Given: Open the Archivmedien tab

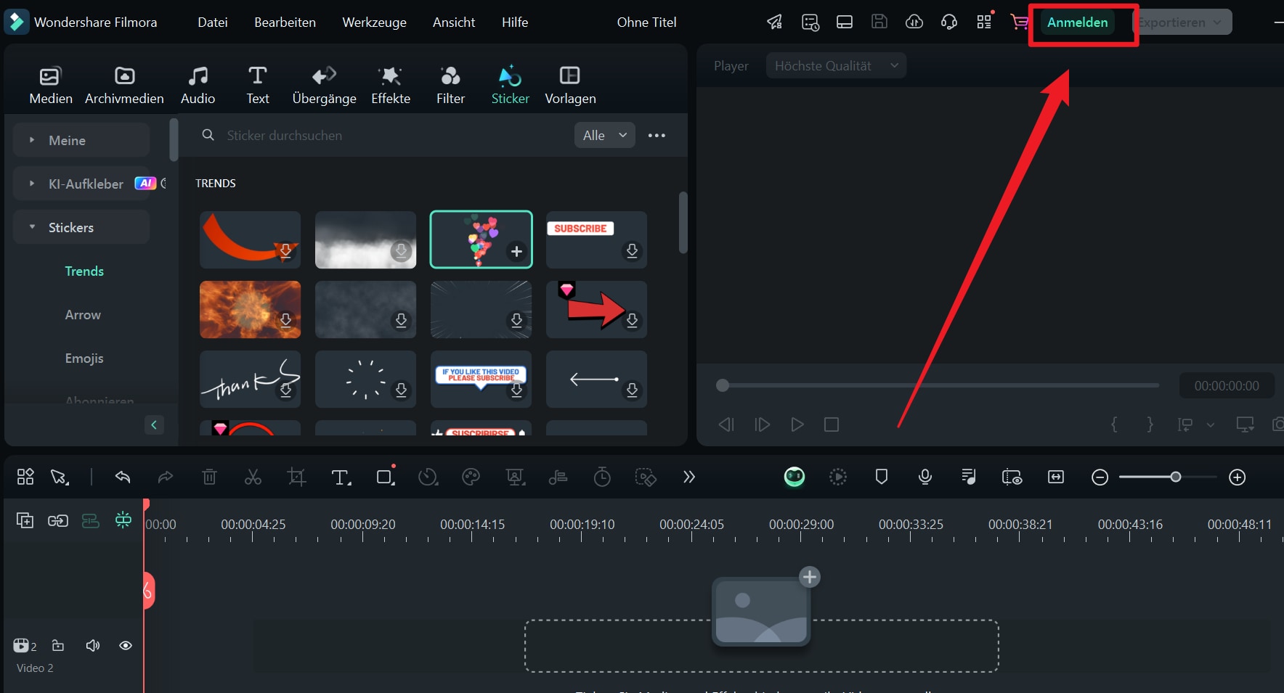Looking at the screenshot, I should pos(124,85).
